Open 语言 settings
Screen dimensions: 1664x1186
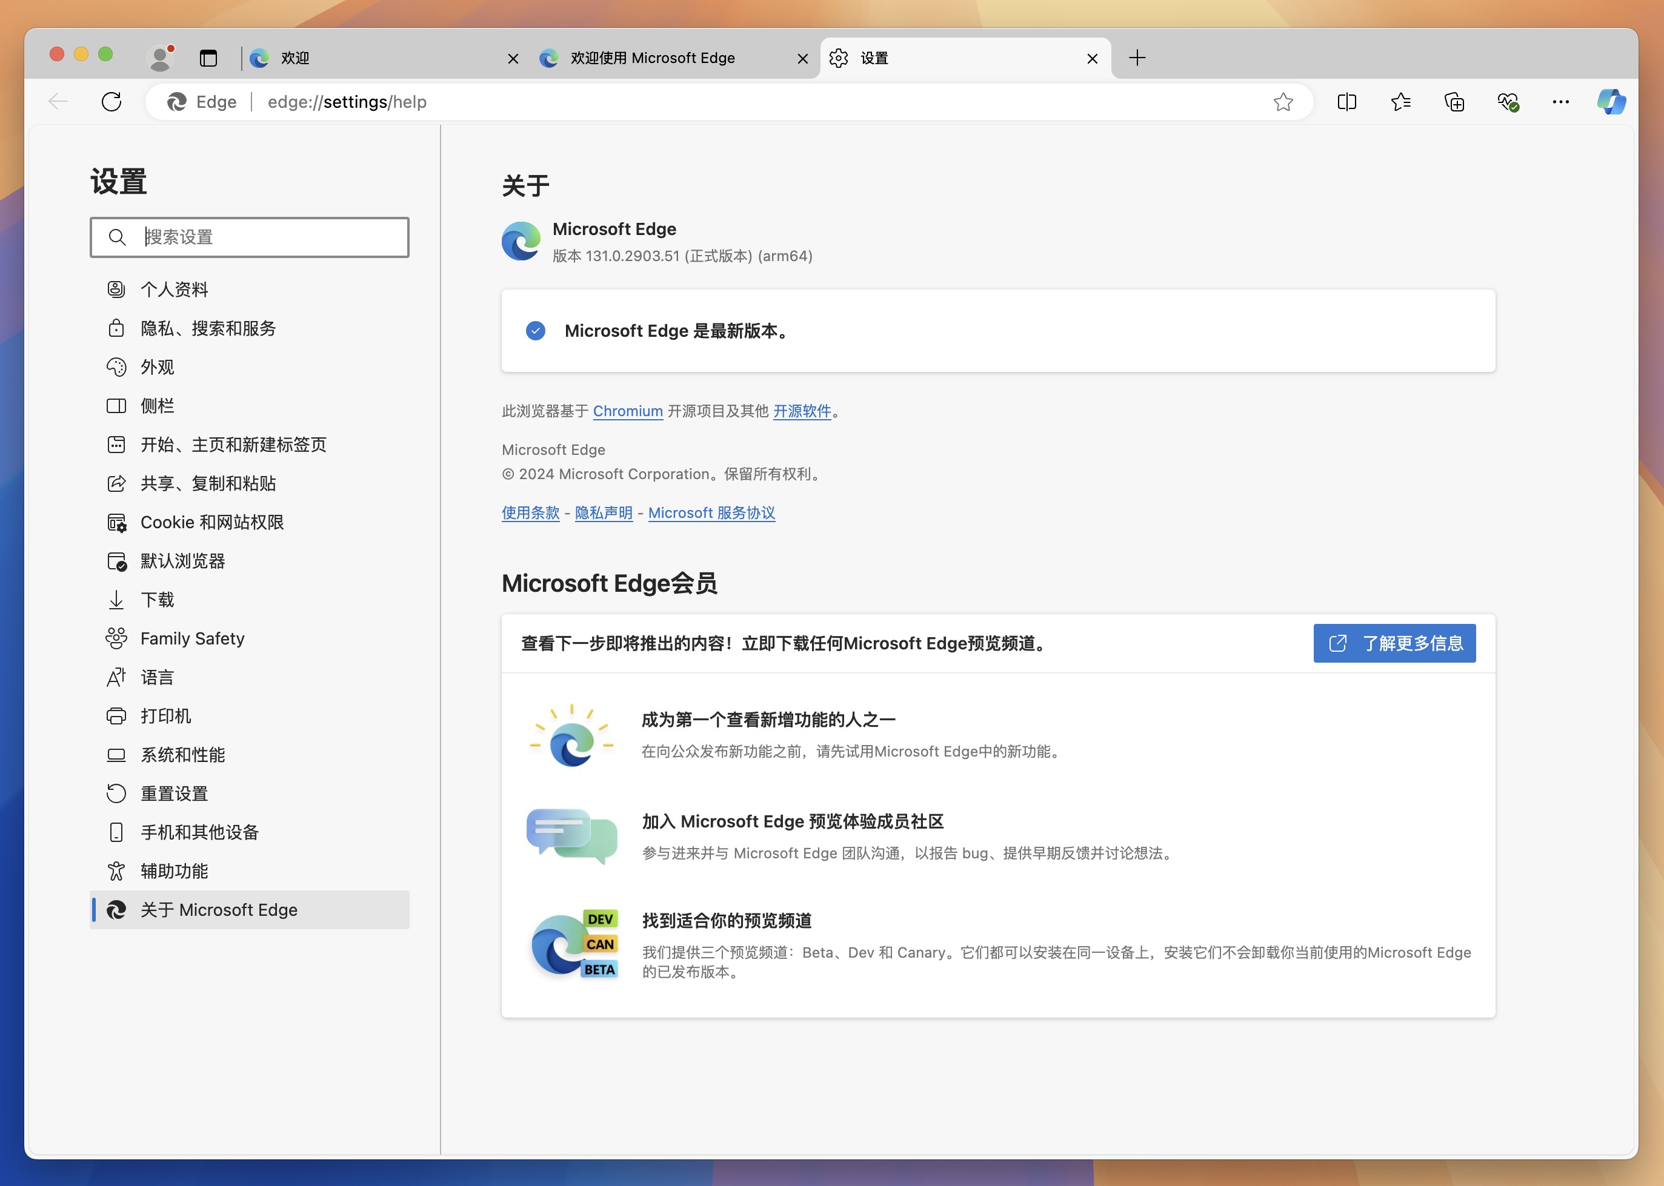coord(249,677)
